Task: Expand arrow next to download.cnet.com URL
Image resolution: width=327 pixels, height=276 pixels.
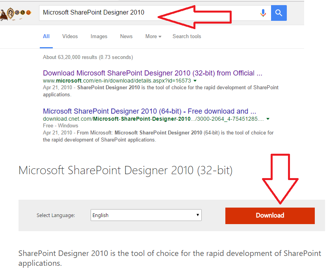Action: click(268, 119)
